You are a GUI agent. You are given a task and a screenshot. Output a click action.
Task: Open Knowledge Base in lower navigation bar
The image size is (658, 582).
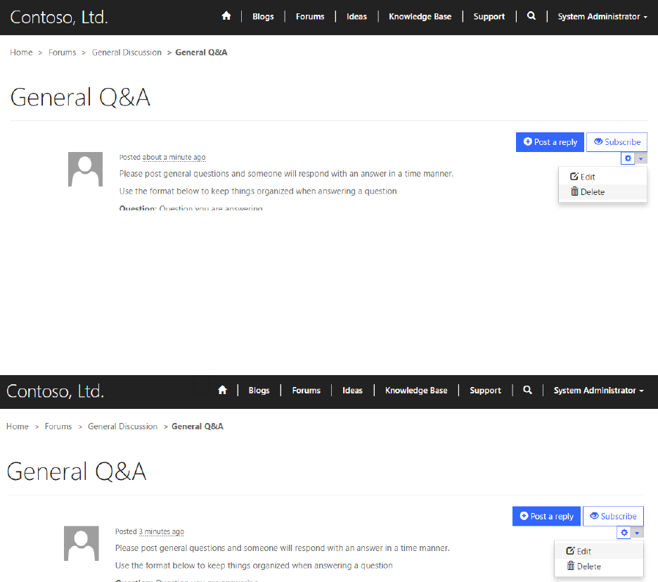click(416, 391)
